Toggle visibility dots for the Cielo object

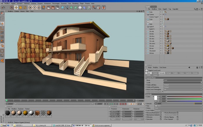click(x=162, y=24)
